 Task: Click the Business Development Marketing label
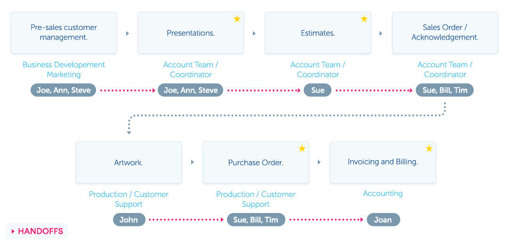[x=64, y=70]
